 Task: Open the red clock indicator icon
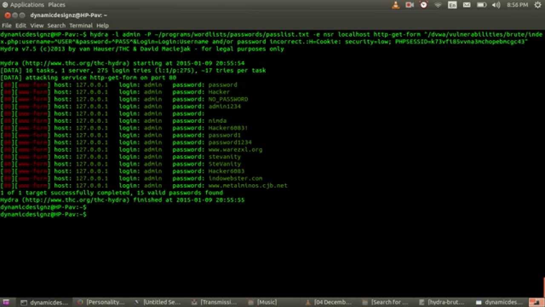(424, 5)
